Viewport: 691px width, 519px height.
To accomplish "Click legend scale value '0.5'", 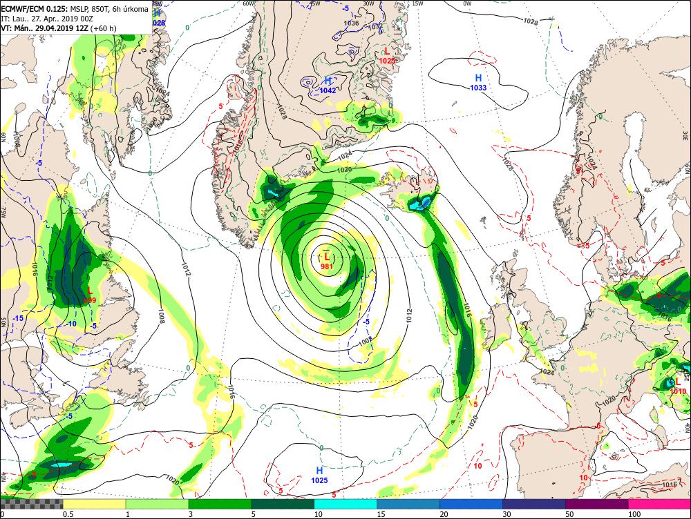I will 68,514.
